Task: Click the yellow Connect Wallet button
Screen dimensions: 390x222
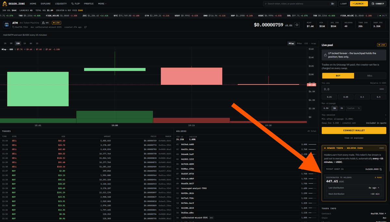Action: pos(354,130)
